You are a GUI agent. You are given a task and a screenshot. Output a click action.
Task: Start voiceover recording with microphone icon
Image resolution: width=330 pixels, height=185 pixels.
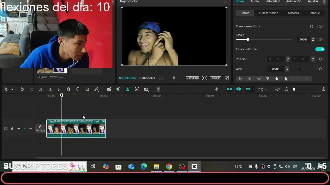pos(217,89)
